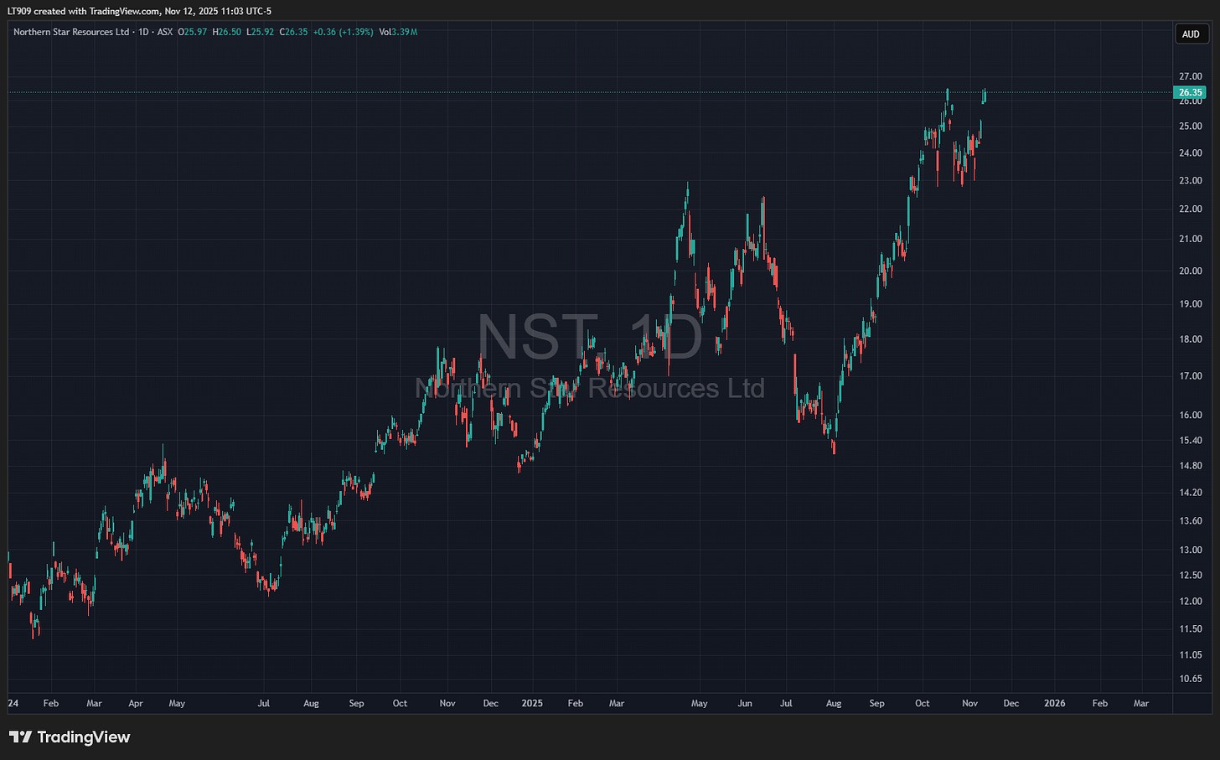Click the 15.40 price axis label
This screenshot has width=1220, height=760.
click(x=1190, y=440)
